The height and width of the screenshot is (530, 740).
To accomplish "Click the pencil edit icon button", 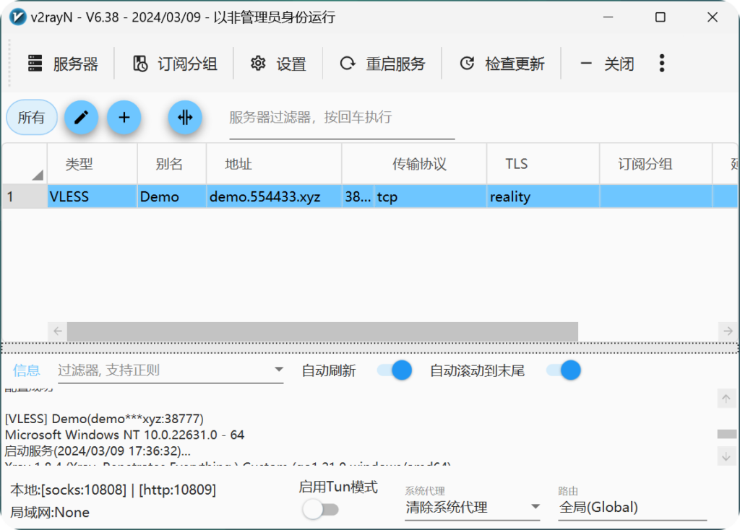I will [82, 117].
